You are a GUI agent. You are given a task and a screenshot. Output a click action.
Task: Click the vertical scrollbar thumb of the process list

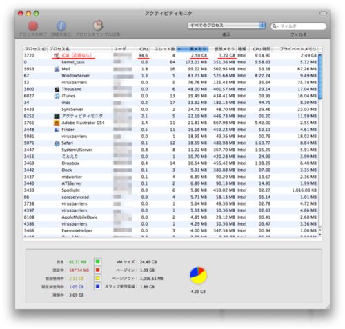320,77
